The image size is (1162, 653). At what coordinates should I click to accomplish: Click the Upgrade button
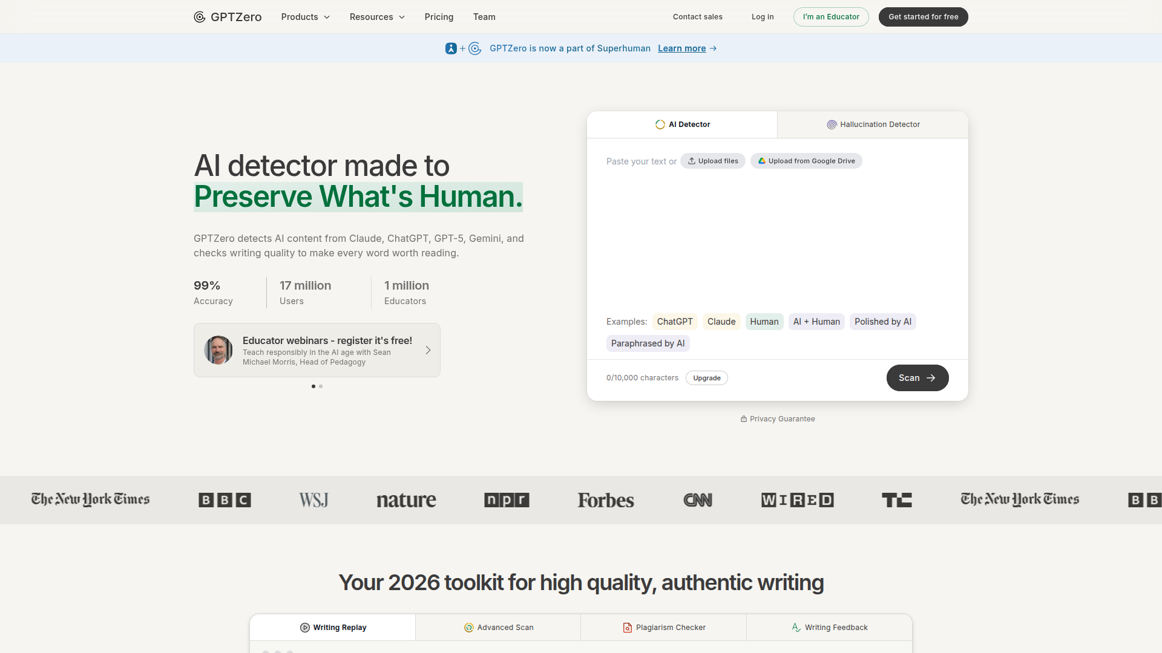(x=707, y=378)
